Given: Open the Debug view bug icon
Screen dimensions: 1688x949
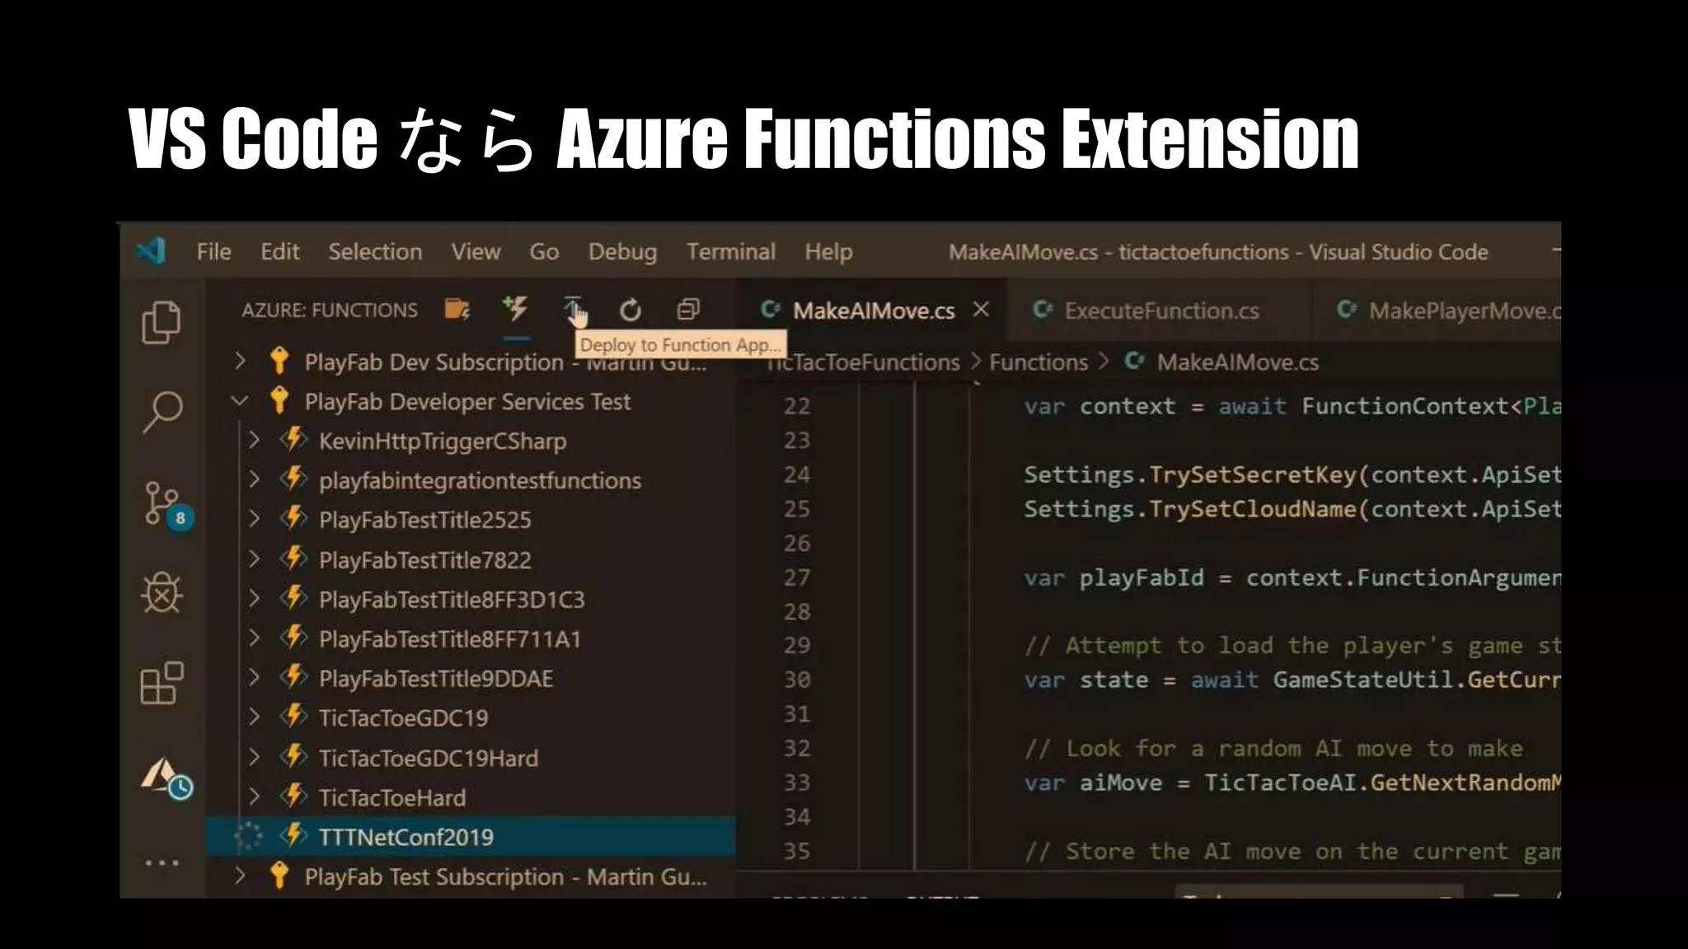Looking at the screenshot, I should (162, 593).
